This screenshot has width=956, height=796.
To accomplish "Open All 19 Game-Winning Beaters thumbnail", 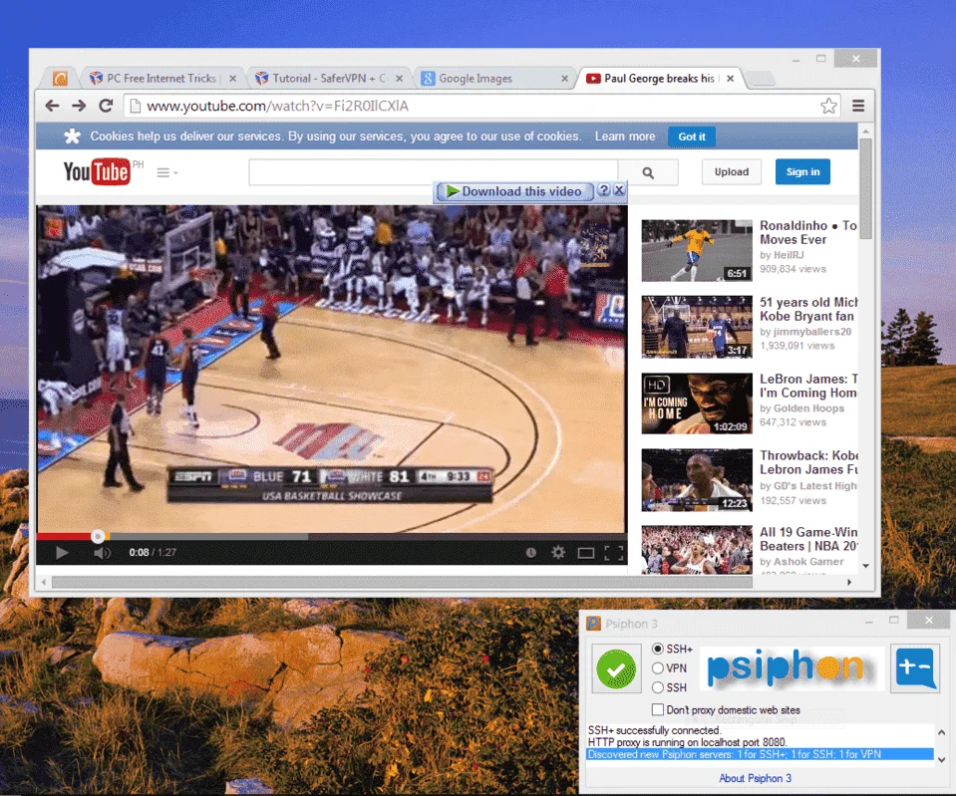I will [697, 550].
